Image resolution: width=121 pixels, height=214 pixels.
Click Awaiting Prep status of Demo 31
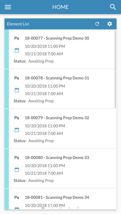click(x=41, y=101)
